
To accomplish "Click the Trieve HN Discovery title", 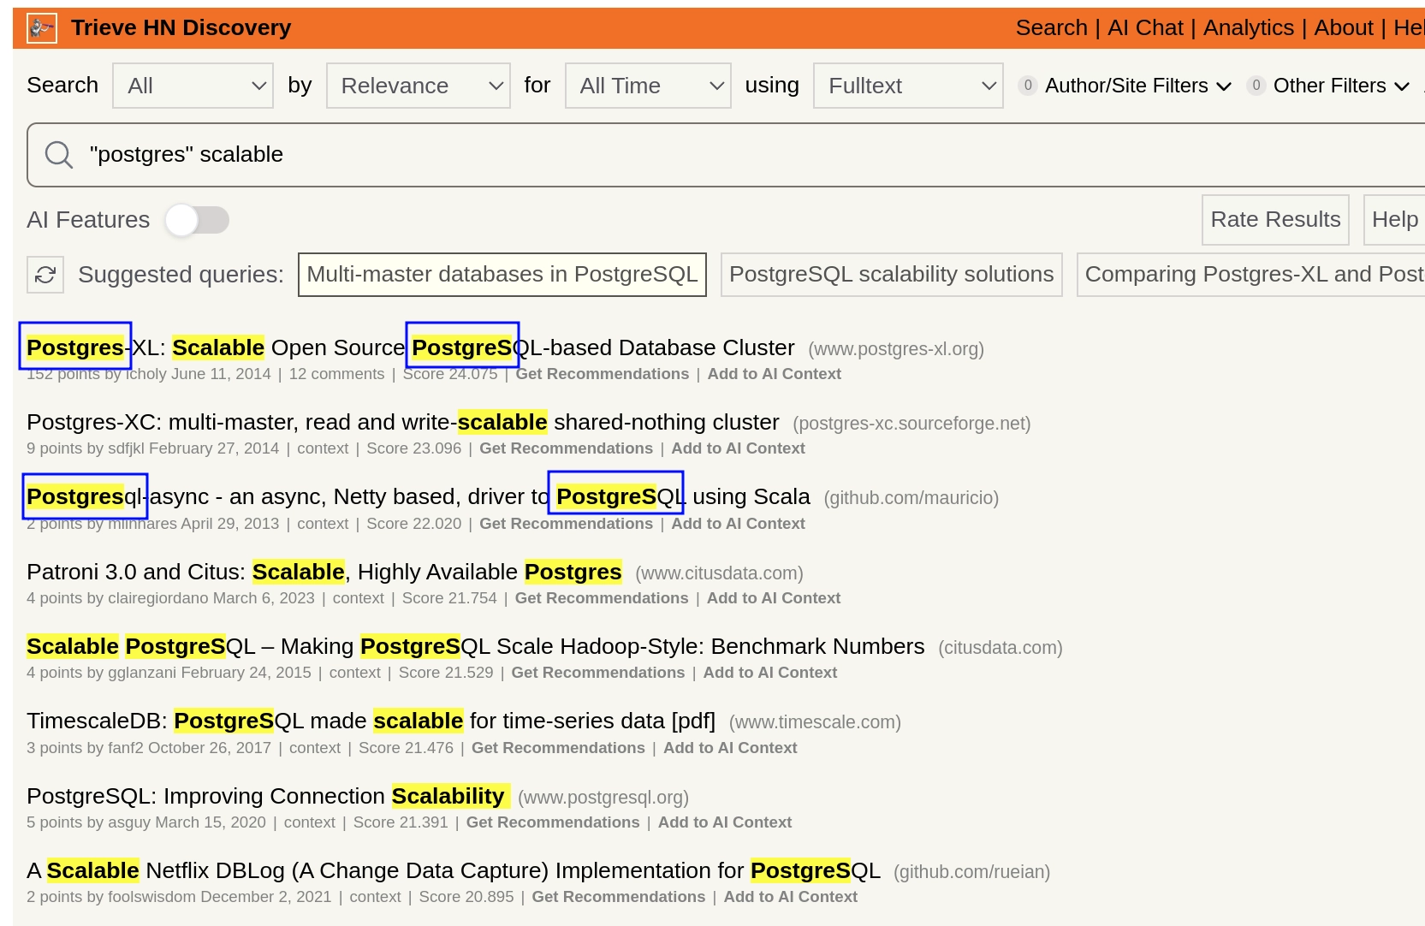I will pyautogui.click(x=181, y=28).
